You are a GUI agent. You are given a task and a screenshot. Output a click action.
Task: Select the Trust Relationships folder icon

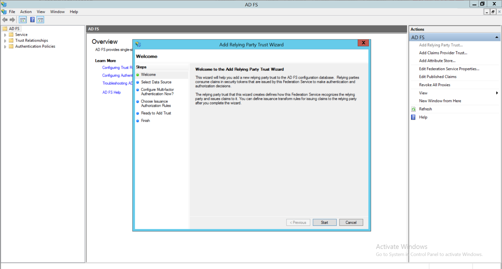[11, 40]
